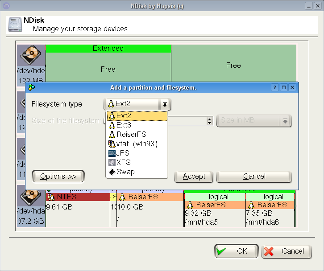Cancel the add partition dialog
The image size is (324, 271).
point(254,177)
